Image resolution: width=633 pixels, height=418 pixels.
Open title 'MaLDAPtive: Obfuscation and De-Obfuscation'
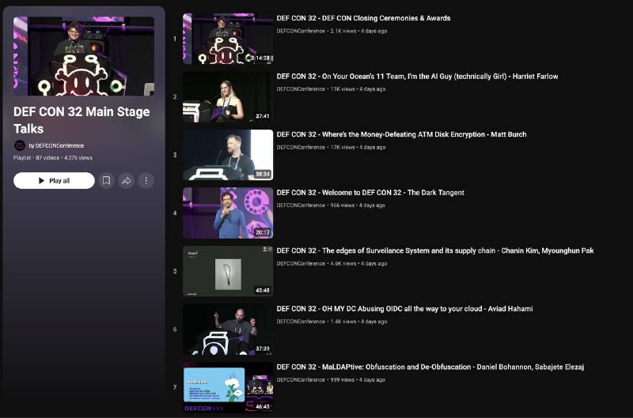point(430,367)
